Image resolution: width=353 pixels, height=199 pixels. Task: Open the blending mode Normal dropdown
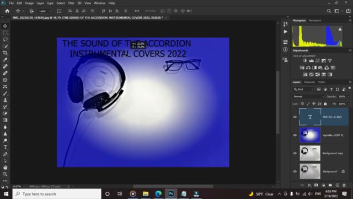pos(308,97)
